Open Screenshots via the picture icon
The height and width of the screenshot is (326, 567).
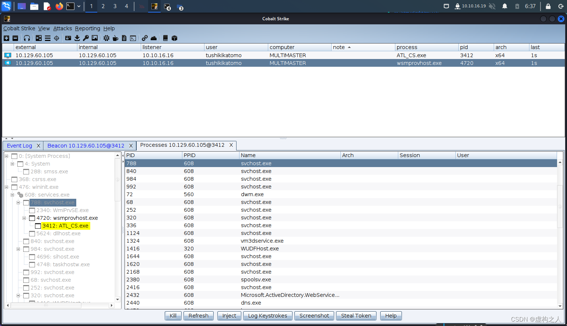95,38
